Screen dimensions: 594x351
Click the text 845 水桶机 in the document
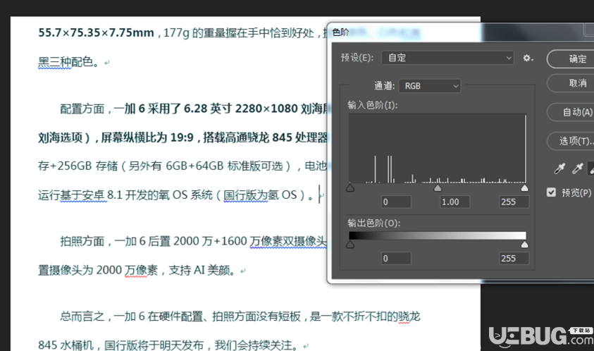click(66, 345)
